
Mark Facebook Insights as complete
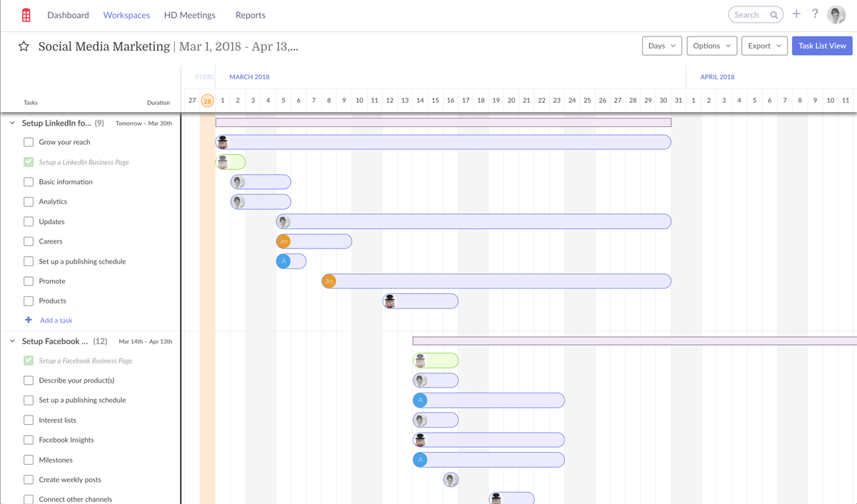click(x=29, y=440)
